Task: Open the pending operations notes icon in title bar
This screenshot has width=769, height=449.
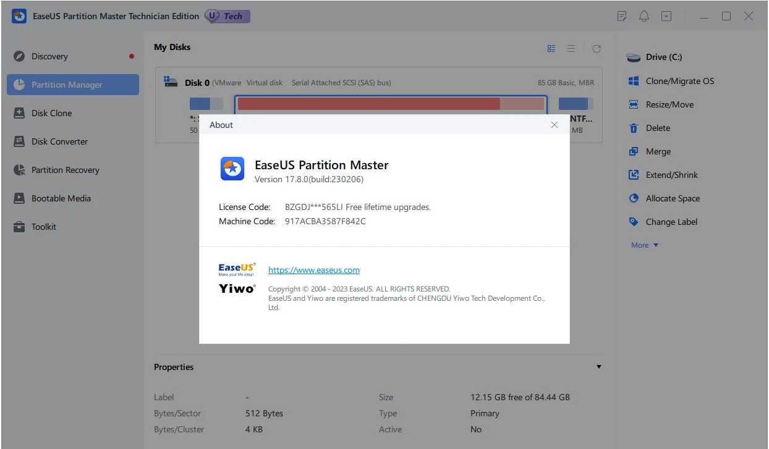Action: pyautogui.click(x=622, y=17)
